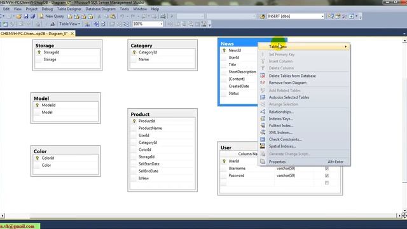Open the Help menu
The image size is (407, 229).
[155, 9]
